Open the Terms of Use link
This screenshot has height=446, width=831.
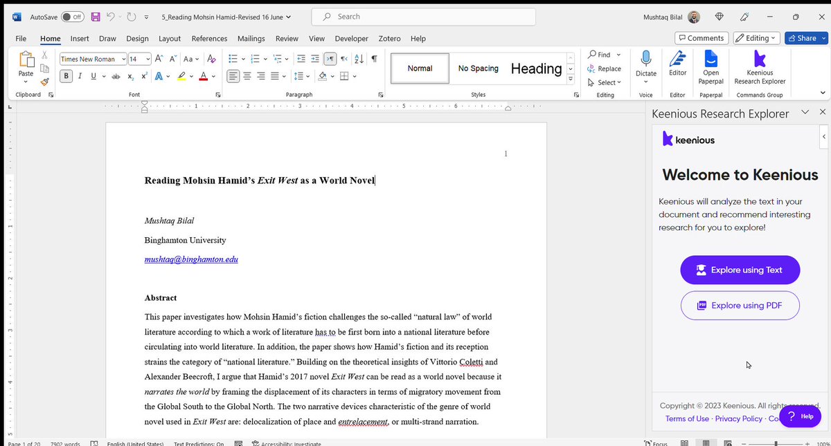(x=687, y=418)
